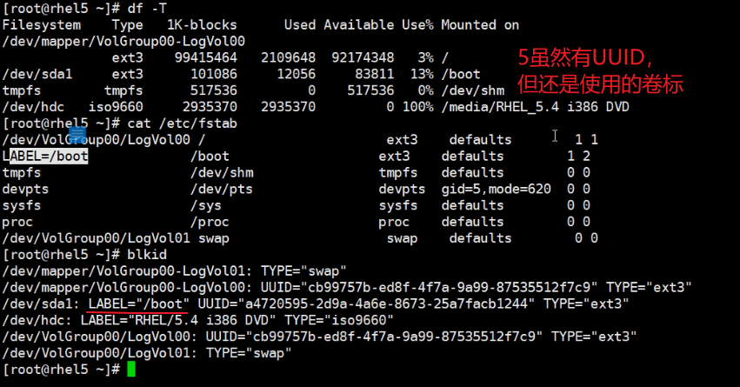Click the highlighted LABEL=/boot text in fstab
The image size is (740, 387).
point(49,156)
